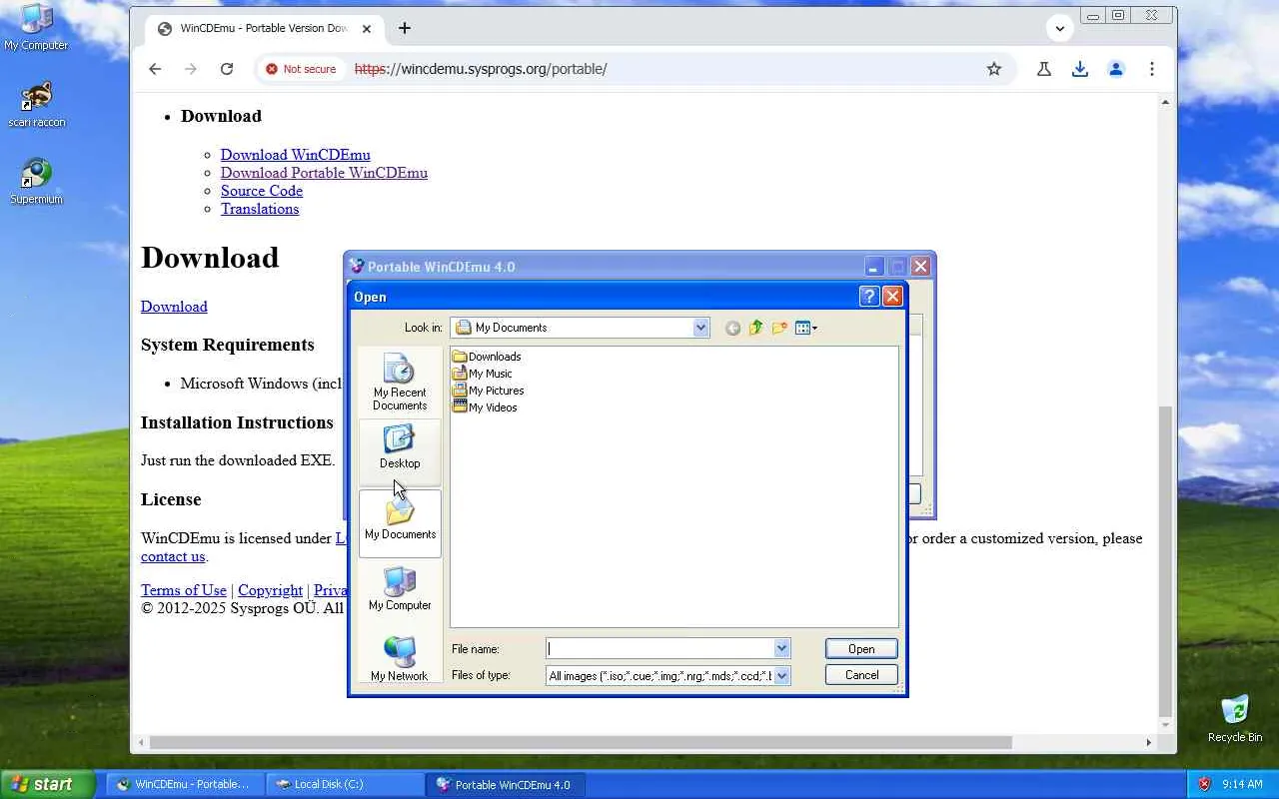Show browser downloads tray
This screenshot has width=1279, height=799.
click(1080, 69)
